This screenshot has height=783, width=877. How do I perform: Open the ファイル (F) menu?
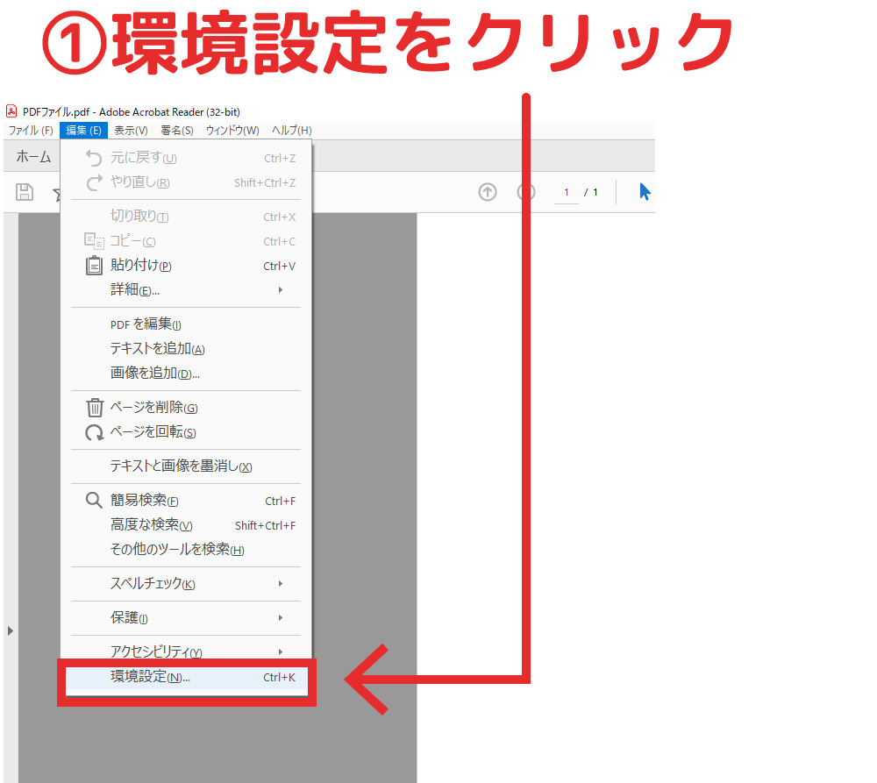[x=31, y=131]
